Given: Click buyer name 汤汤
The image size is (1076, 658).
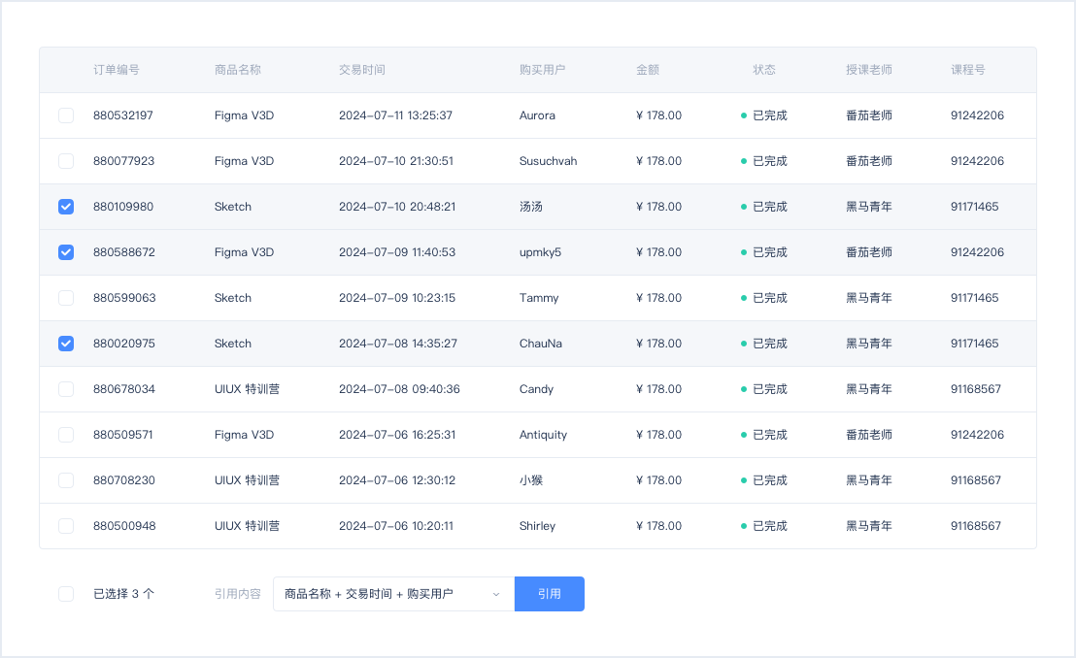Looking at the screenshot, I should (531, 207).
